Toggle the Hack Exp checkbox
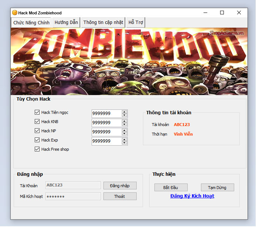 (x=37, y=140)
